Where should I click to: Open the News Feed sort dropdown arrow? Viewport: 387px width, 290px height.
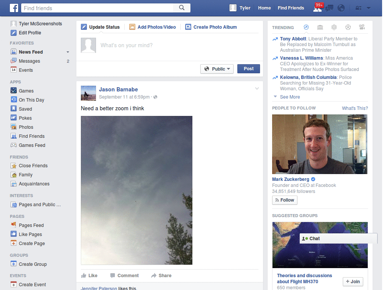(x=68, y=52)
